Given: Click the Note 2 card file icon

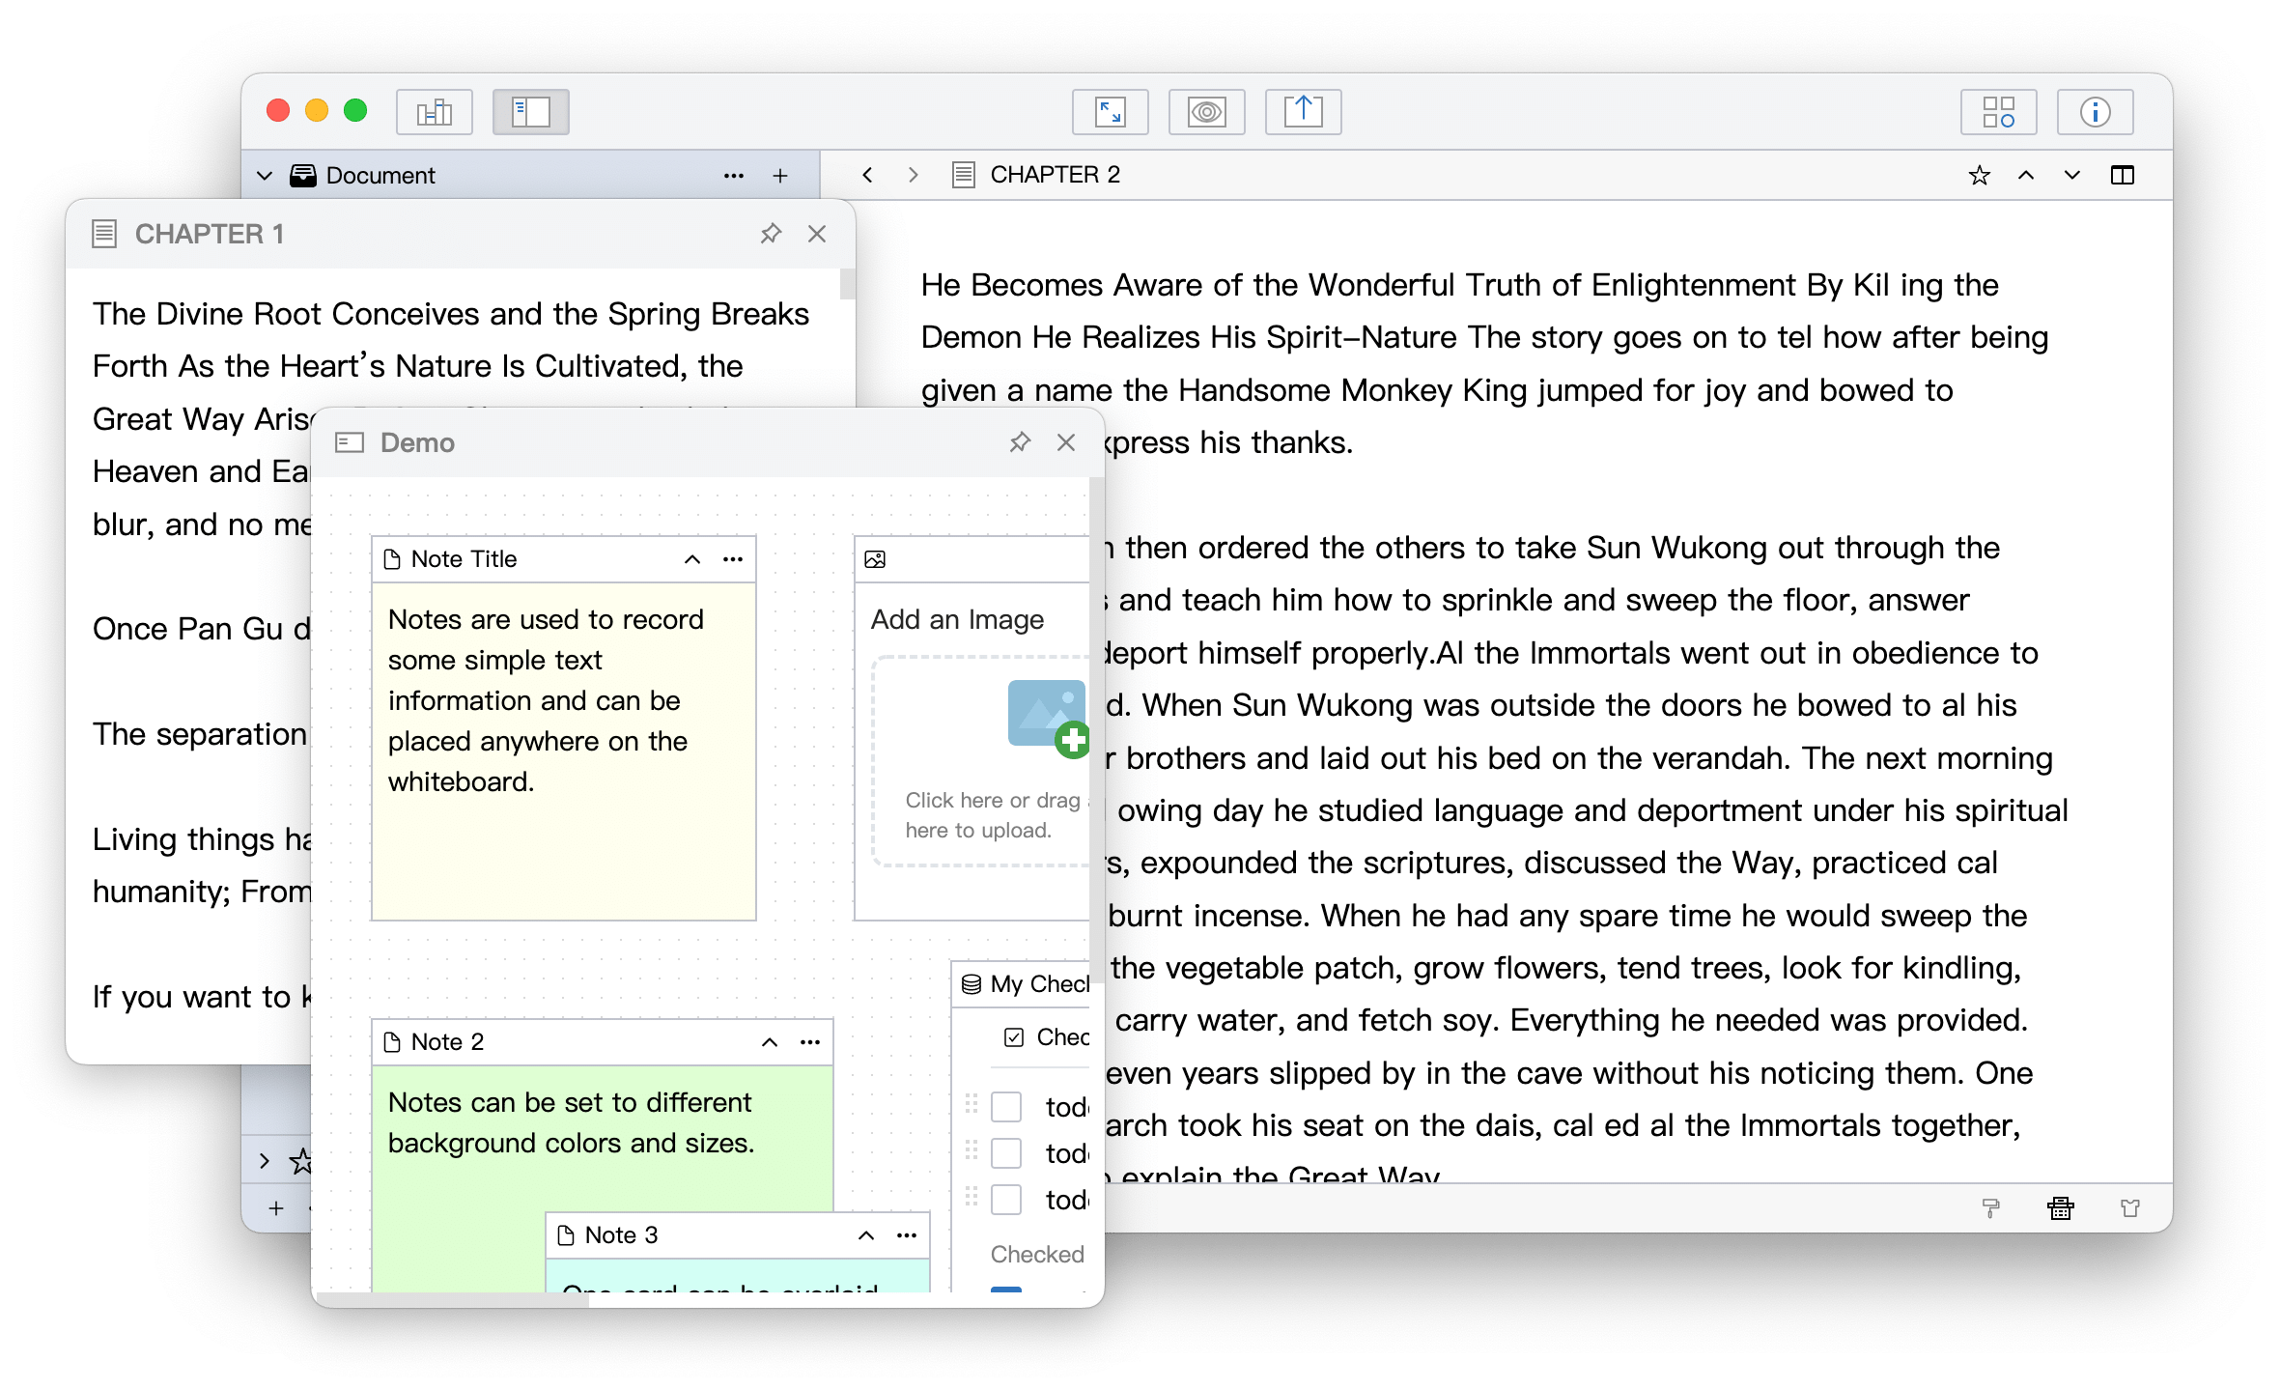Looking at the screenshot, I should [x=392, y=1042].
